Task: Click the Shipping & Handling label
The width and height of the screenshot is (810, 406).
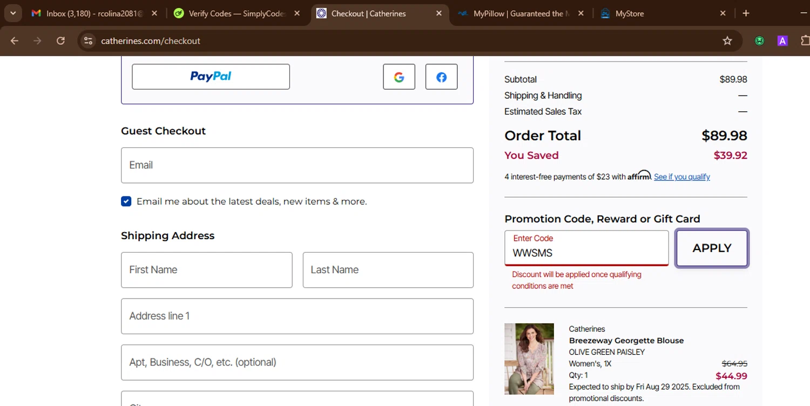Action: pyautogui.click(x=543, y=96)
